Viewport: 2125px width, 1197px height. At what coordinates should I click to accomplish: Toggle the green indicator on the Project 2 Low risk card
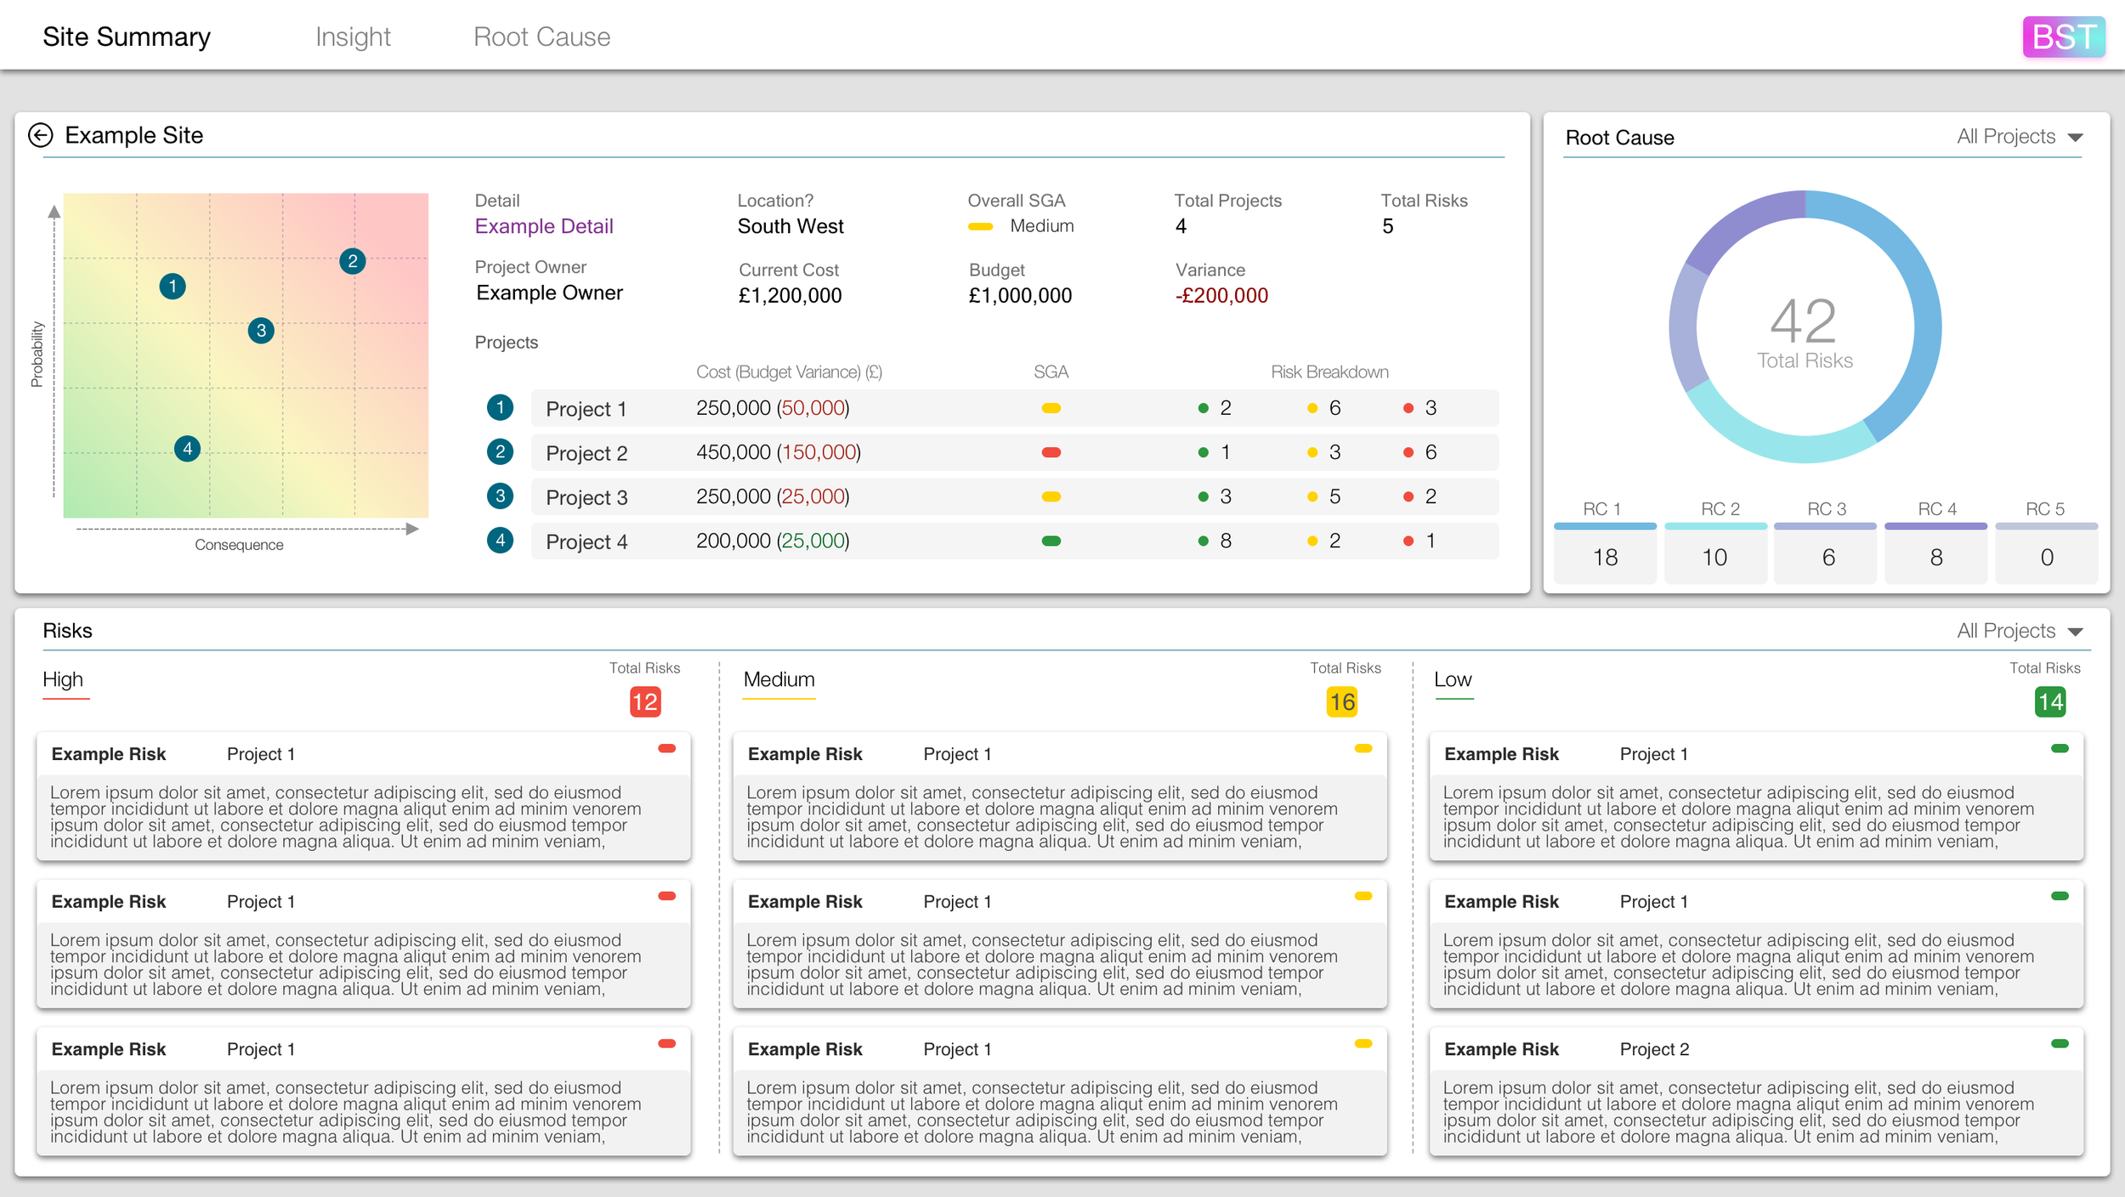tap(2060, 1043)
